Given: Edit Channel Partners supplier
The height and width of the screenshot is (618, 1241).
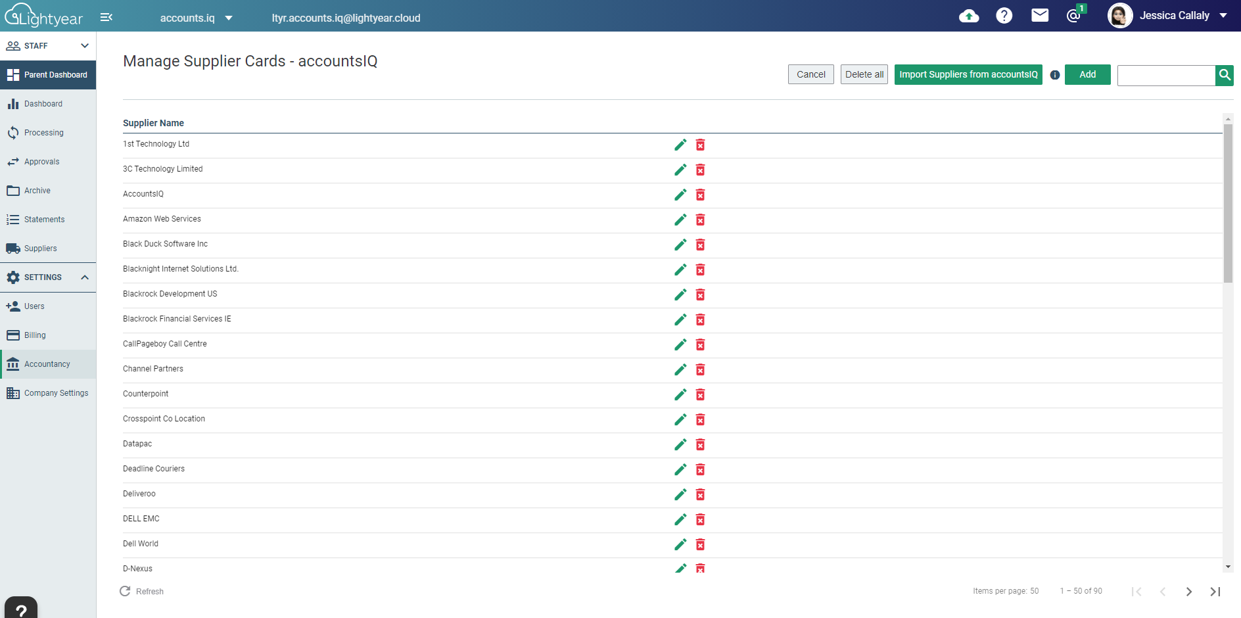Looking at the screenshot, I should tap(680, 369).
